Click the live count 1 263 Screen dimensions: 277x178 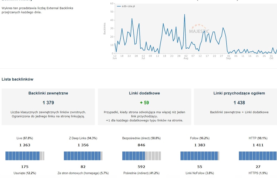point(25,145)
